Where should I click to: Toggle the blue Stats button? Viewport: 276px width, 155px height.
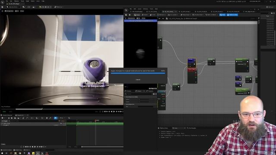(223, 15)
